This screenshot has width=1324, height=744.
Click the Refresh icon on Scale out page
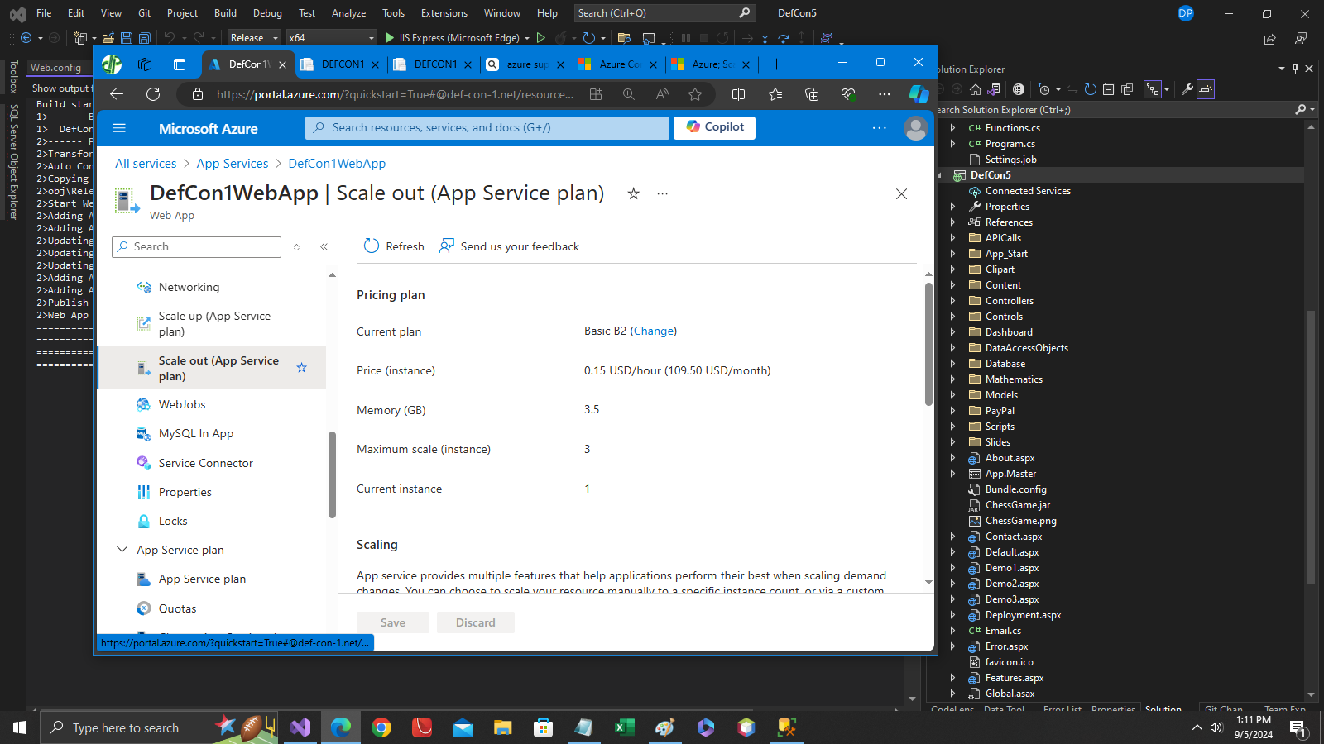[x=372, y=246]
